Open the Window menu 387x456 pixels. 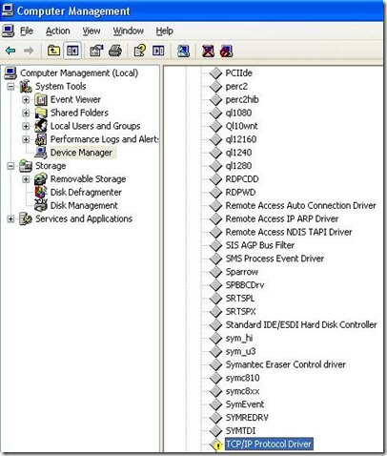(x=129, y=31)
